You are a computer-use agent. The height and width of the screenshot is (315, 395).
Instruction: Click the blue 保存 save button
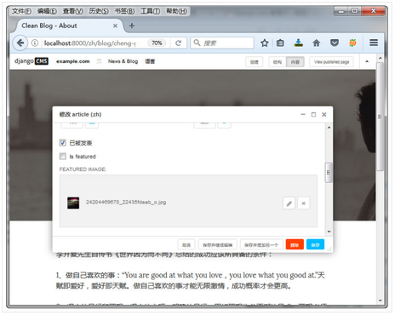pos(315,244)
